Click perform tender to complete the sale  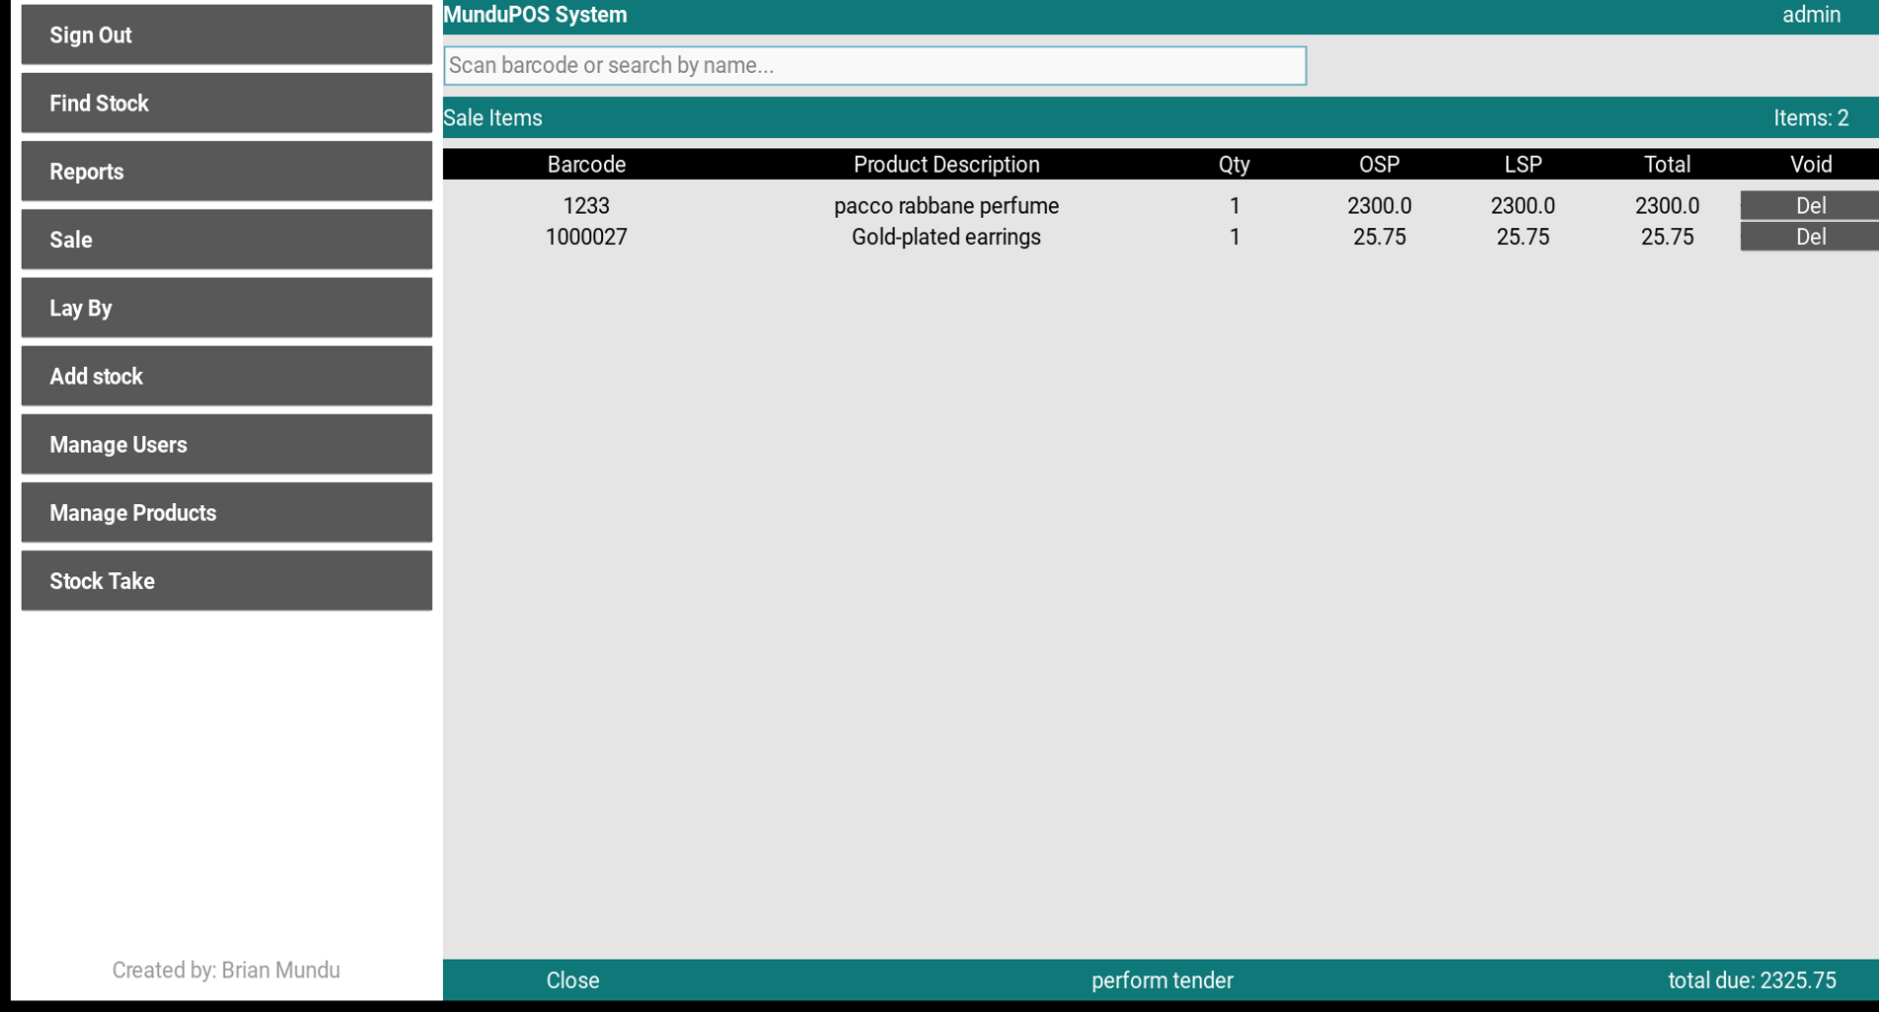(x=1162, y=979)
